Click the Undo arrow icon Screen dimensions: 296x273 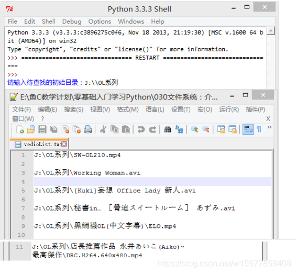coord(141,129)
